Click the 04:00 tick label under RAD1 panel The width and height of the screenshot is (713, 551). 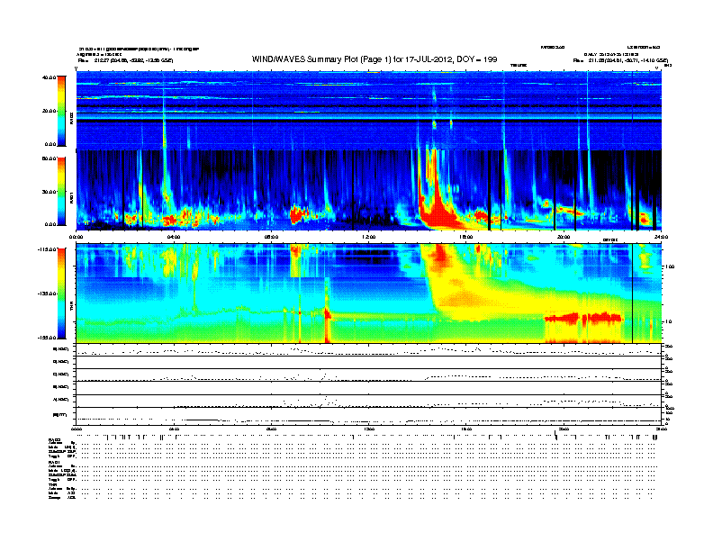[x=174, y=237]
